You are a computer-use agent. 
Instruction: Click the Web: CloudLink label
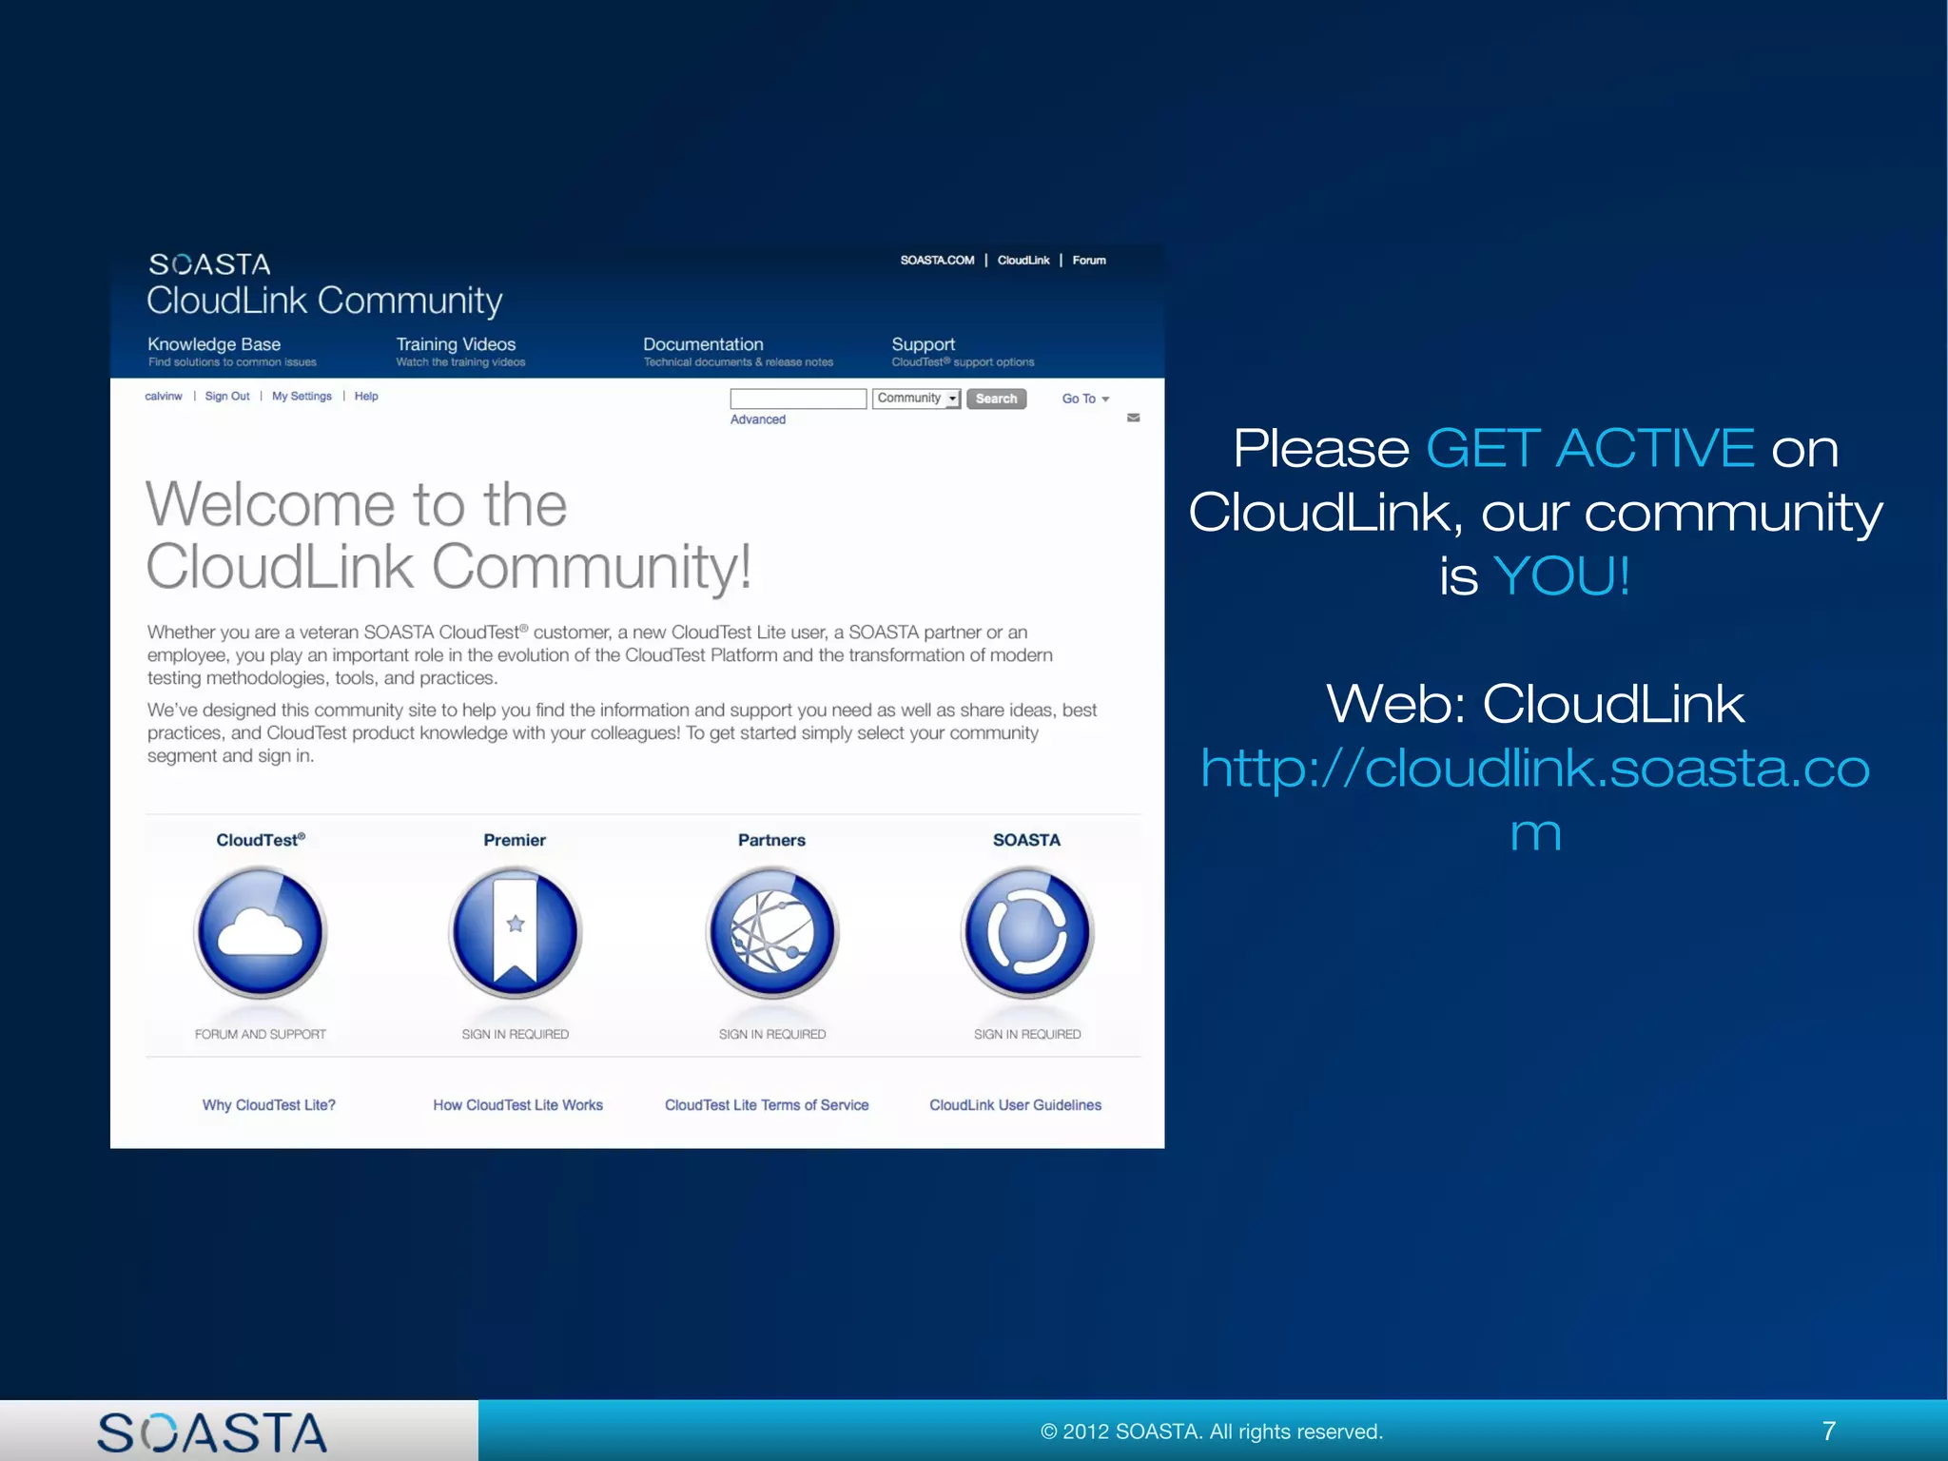[x=1535, y=704]
